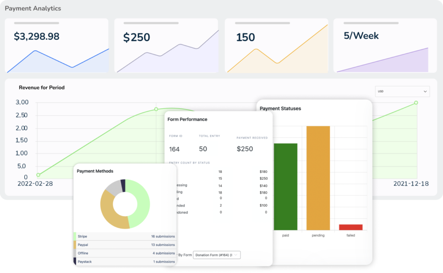Click the $250 under Payment Received
Screen dimensions: 443x273
coord(245,149)
